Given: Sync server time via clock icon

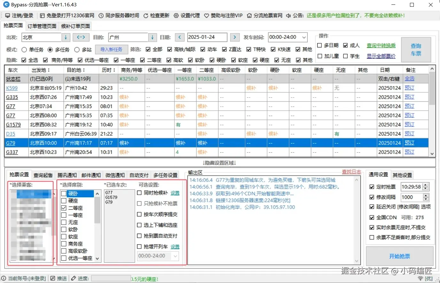Looking at the screenshot, I should [x=101, y=16].
